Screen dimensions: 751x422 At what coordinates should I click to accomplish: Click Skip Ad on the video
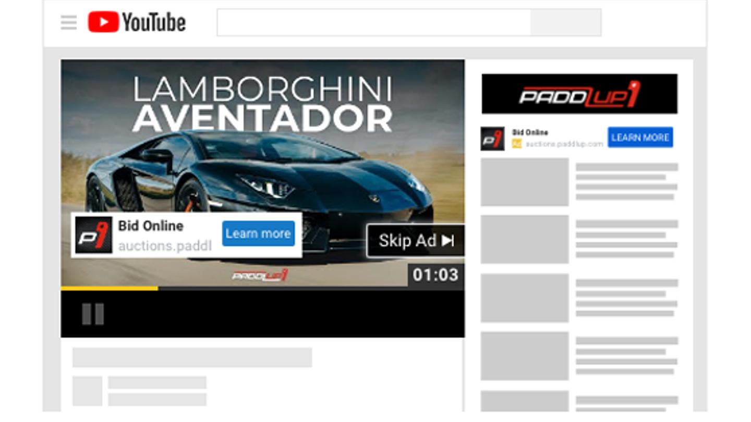416,241
